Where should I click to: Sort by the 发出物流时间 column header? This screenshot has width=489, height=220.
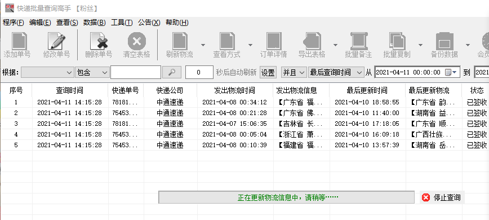[235, 90]
